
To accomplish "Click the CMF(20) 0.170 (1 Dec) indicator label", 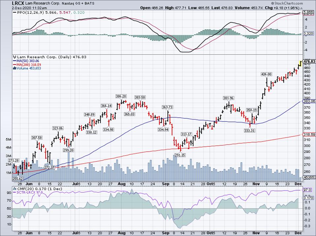I will pos(40,189).
